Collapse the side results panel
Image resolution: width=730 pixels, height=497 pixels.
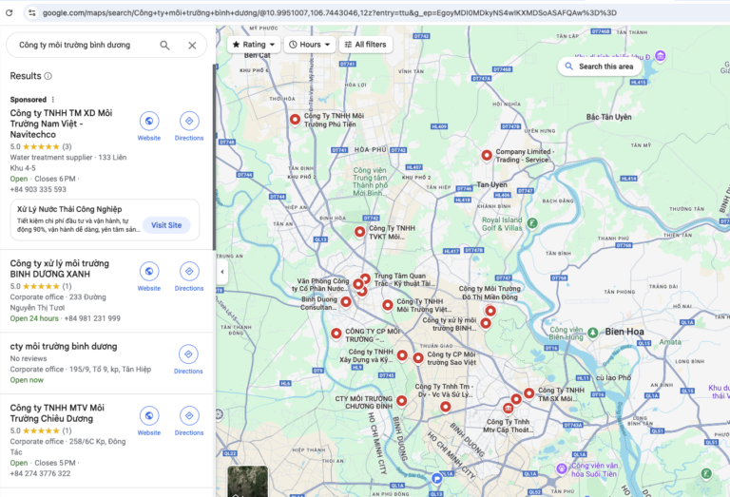tap(222, 272)
